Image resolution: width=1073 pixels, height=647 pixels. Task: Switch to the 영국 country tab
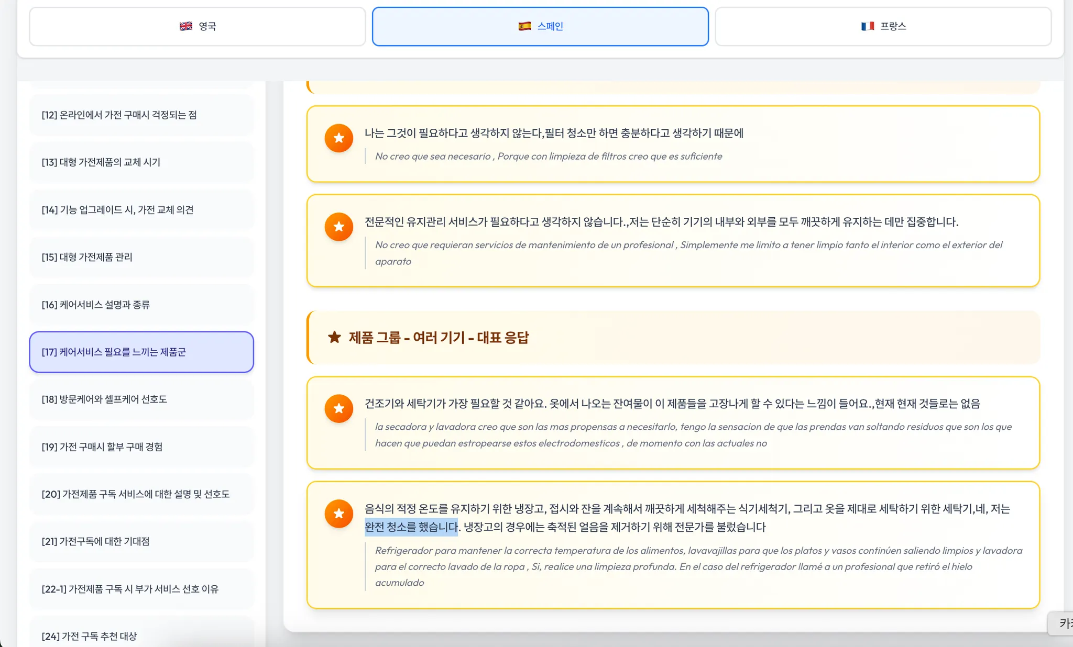coord(198,26)
